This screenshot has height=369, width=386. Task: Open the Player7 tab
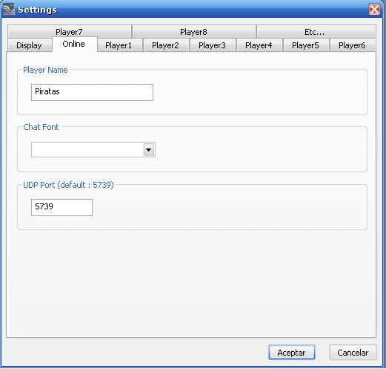[x=70, y=31]
